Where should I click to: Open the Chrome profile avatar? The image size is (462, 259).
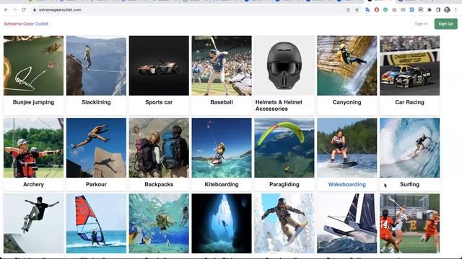[447, 9]
